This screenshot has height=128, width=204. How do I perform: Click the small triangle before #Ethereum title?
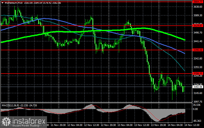click(2, 2)
